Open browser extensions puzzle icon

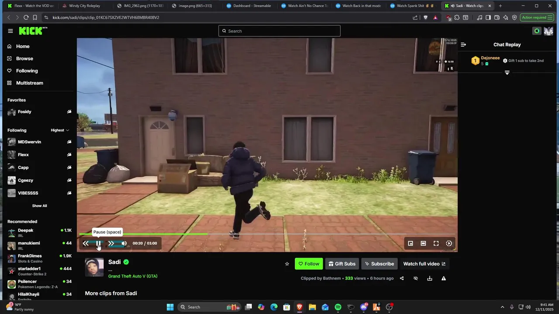[x=457, y=17]
